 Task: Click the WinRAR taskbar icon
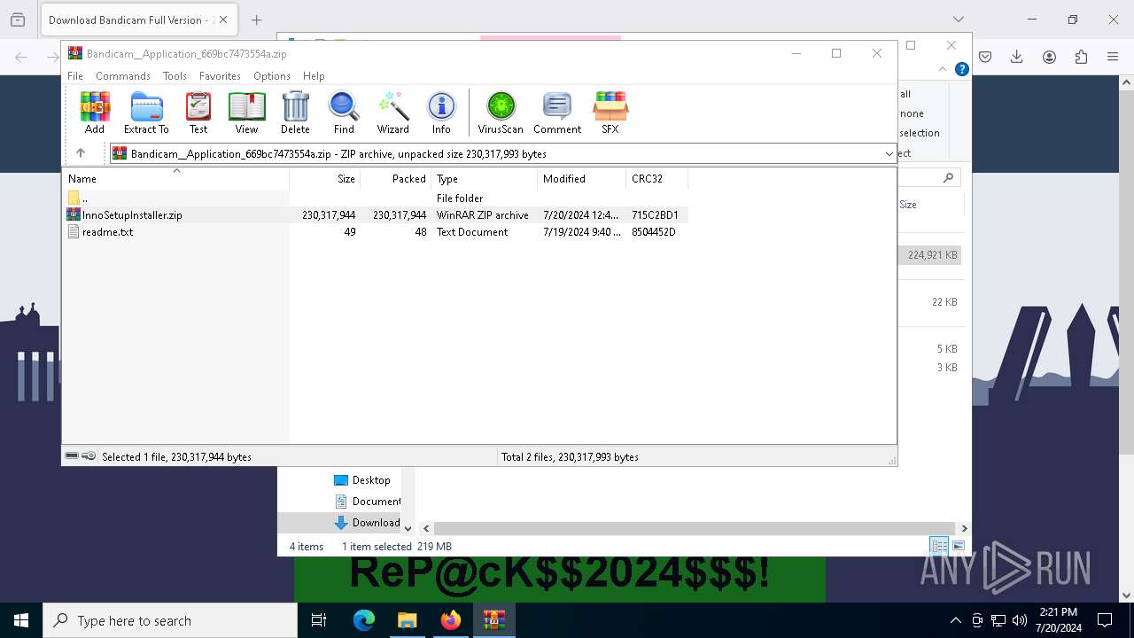click(493, 620)
